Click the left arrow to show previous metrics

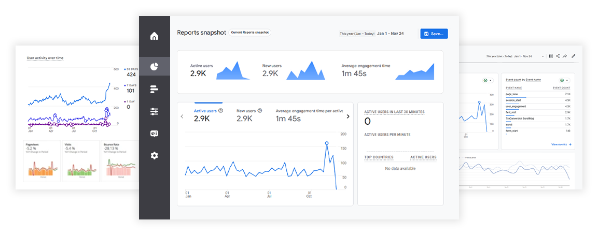click(182, 116)
